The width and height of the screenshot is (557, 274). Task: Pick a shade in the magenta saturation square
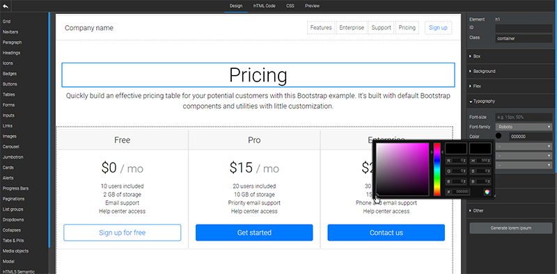click(402, 169)
